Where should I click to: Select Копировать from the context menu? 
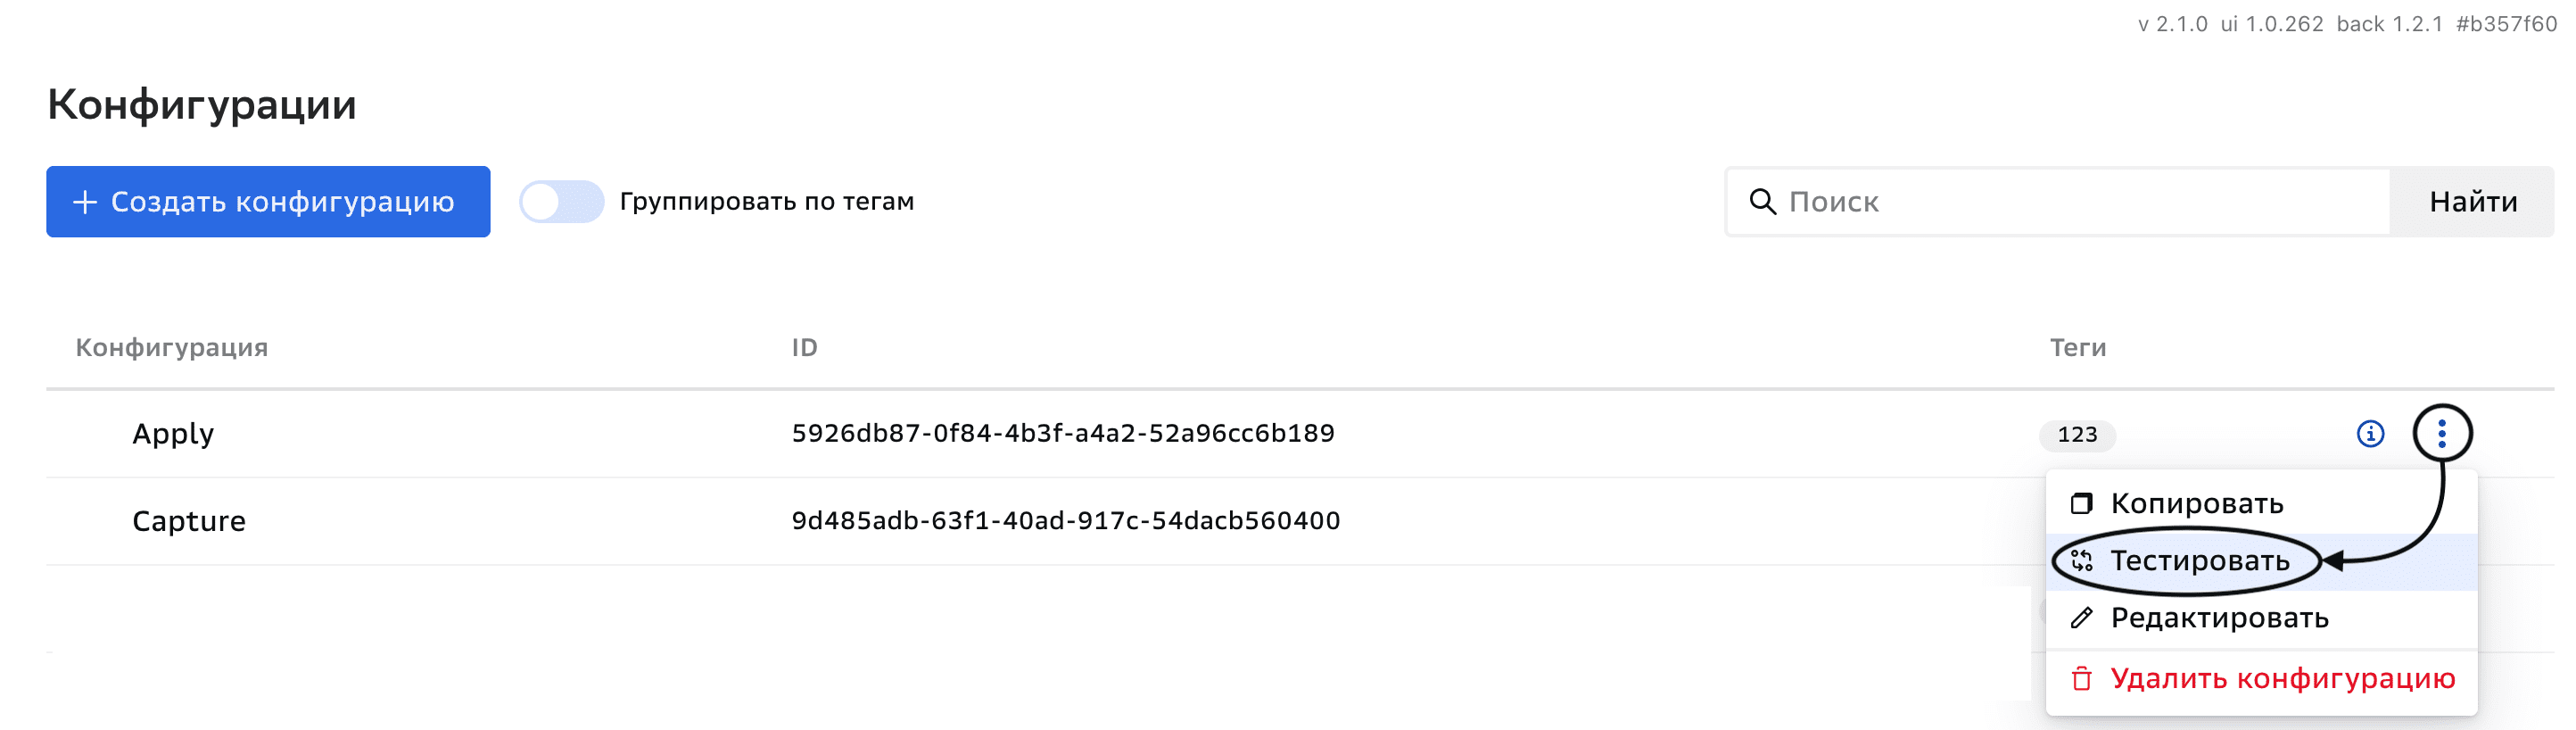tap(2196, 504)
